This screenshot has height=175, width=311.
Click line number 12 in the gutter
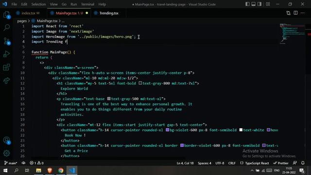(22, 83)
